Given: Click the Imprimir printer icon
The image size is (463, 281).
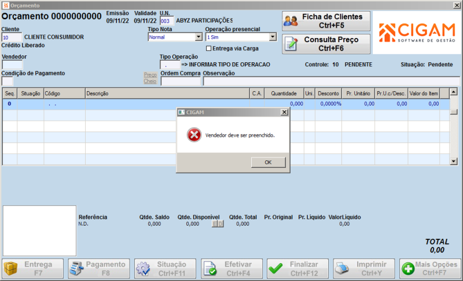Looking at the screenshot, I should click(x=342, y=268).
